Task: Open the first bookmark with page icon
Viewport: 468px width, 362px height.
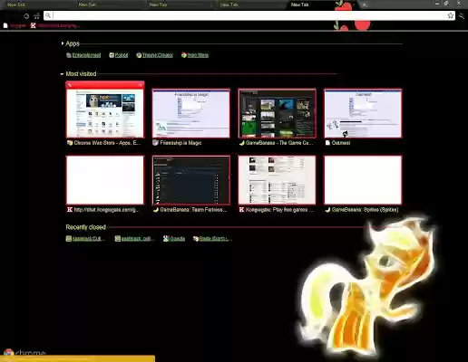Action: (x=15, y=25)
